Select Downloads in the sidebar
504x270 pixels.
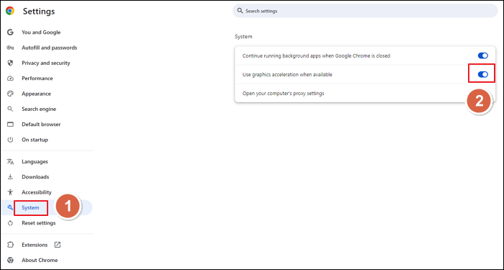coord(35,177)
